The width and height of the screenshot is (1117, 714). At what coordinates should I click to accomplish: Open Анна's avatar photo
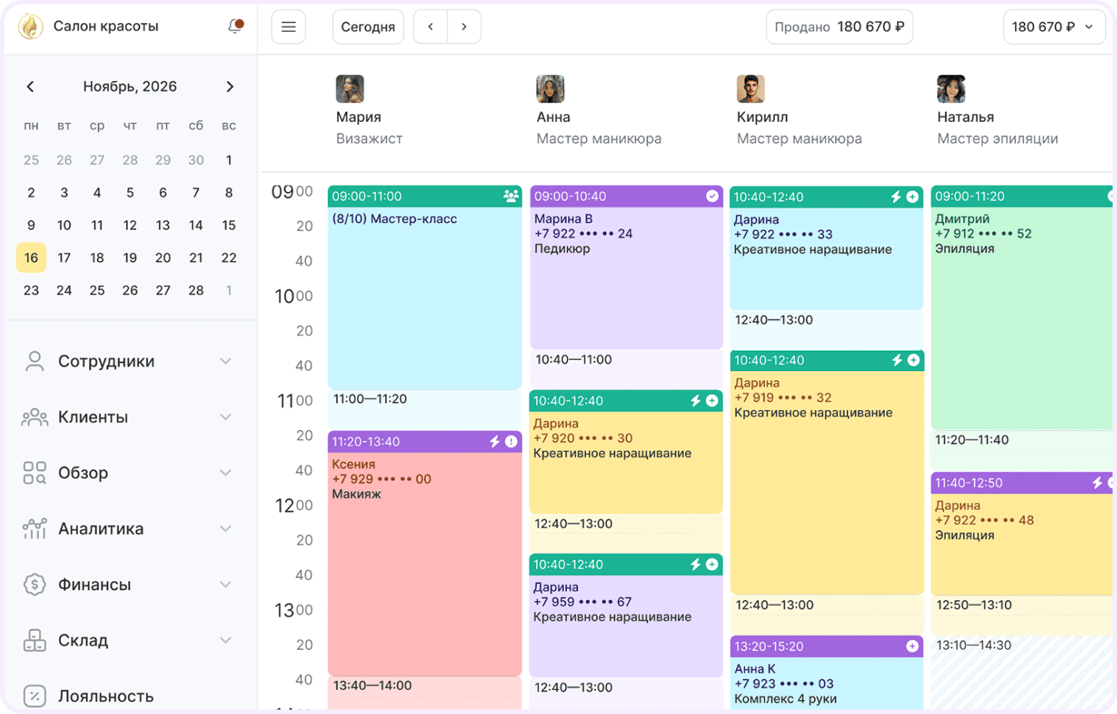(x=550, y=89)
